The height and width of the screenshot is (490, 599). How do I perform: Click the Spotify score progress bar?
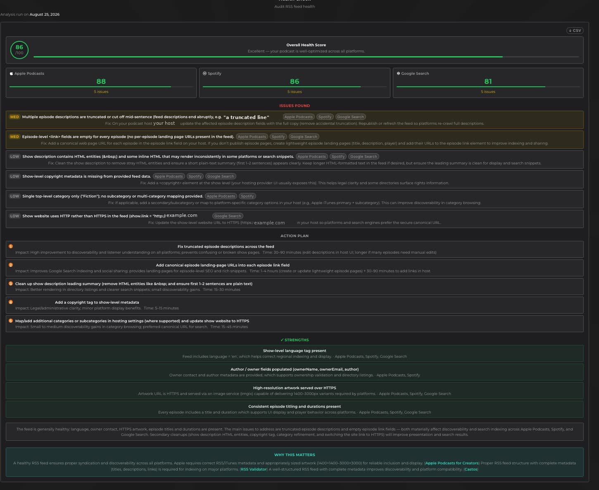(295, 87)
